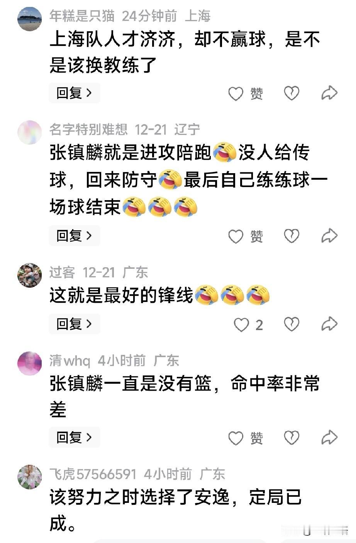Expand replies under 年糕是只猫's comment
This screenshot has height=543, width=356.
[x=75, y=93]
